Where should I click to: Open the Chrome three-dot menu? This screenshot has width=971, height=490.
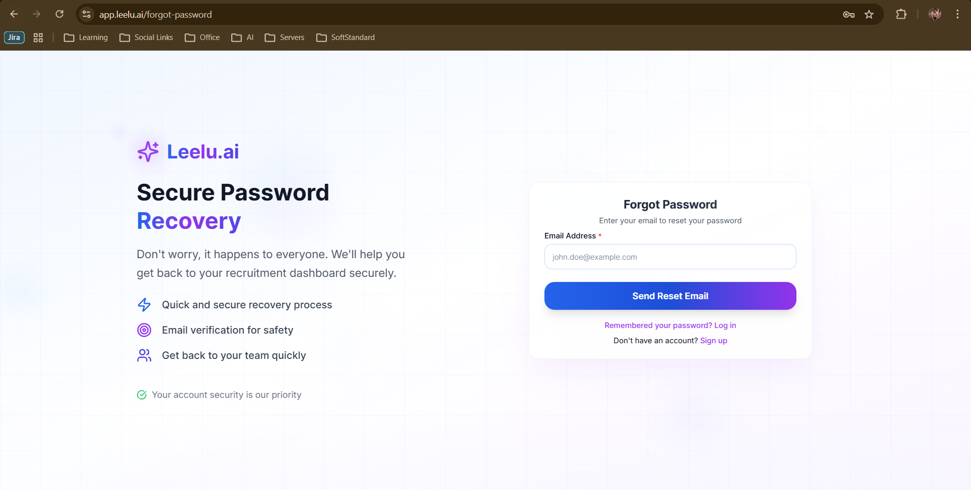[957, 14]
